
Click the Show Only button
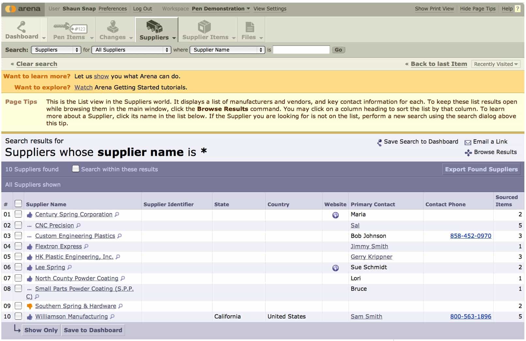pos(41,330)
